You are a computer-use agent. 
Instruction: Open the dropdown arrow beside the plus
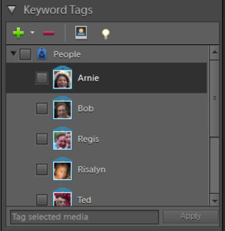(x=32, y=32)
